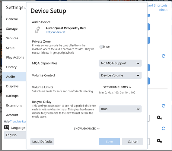172x151 pixels.
Task: Open the General settings tab
Action: pos(14,19)
